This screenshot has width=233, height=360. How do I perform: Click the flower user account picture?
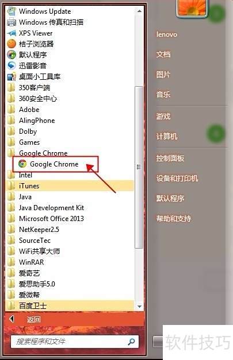coord(192,7)
